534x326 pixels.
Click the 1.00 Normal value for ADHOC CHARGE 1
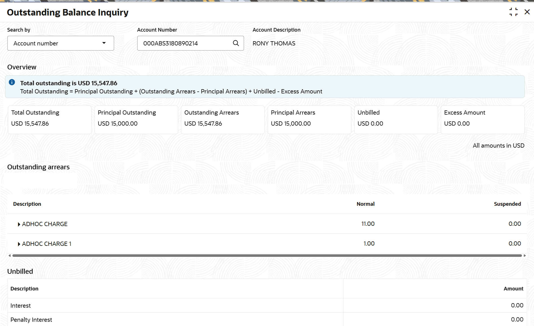pos(369,244)
